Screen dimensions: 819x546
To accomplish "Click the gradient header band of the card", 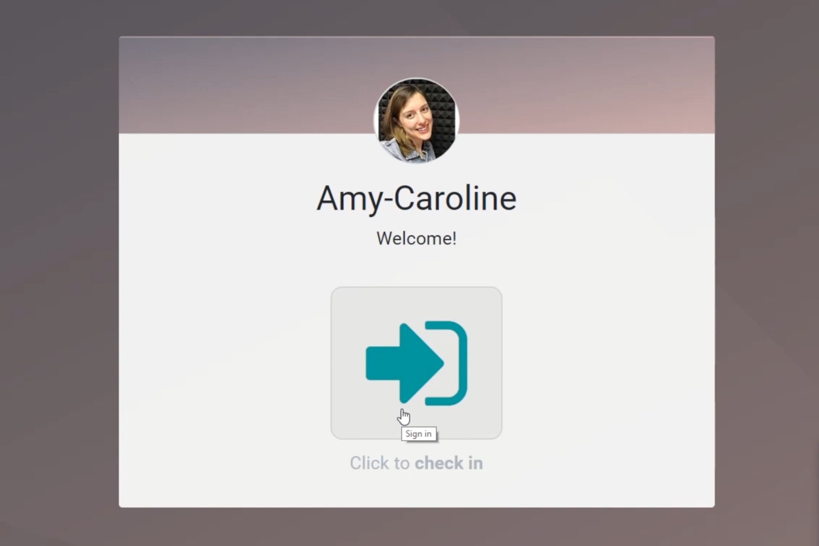I will point(239,85).
